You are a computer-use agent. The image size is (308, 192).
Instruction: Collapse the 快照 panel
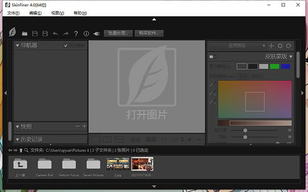[x=17, y=127]
